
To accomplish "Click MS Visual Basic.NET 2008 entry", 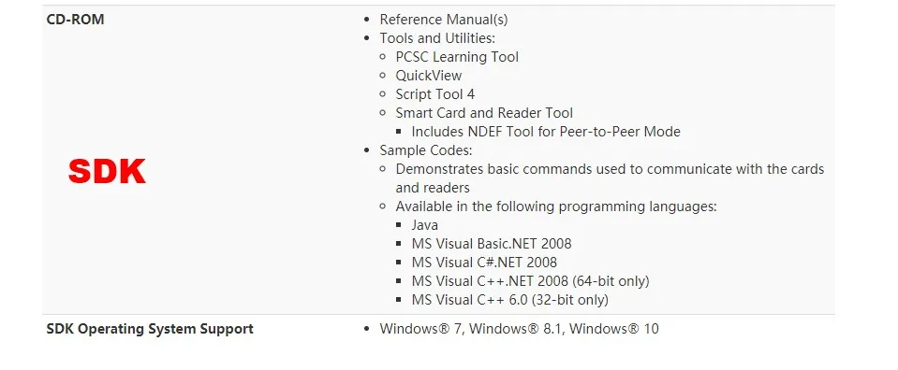I will (x=492, y=244).
